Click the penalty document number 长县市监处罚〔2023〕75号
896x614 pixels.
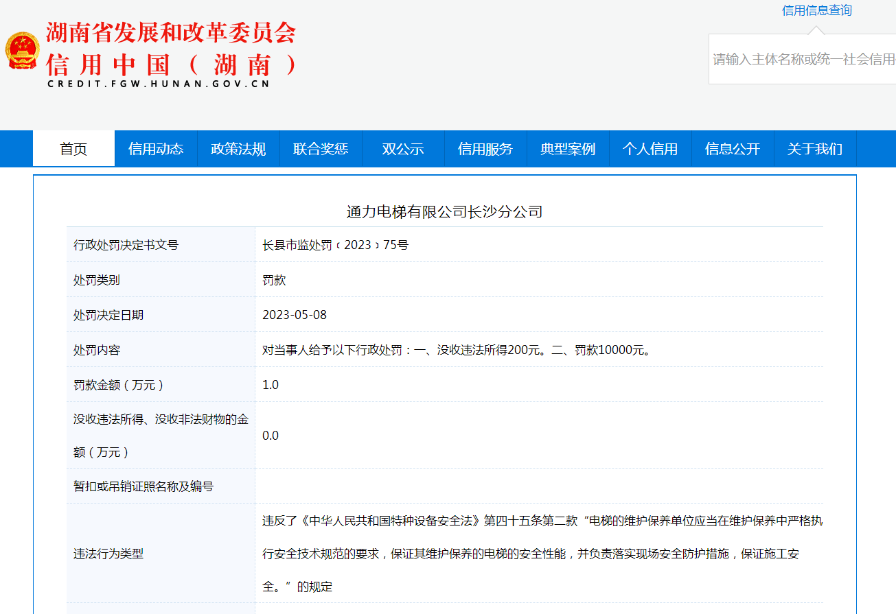coord(335,245)
